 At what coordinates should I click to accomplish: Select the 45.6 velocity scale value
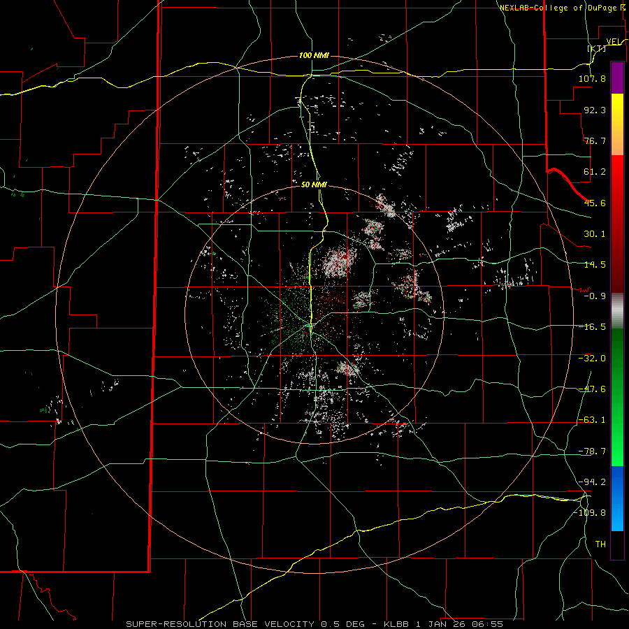point(595,203)
